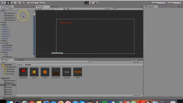Image resolution: width=183 pixels, height=103 pixels.
Task: Collapse the Favorites section
Action: 1,65
